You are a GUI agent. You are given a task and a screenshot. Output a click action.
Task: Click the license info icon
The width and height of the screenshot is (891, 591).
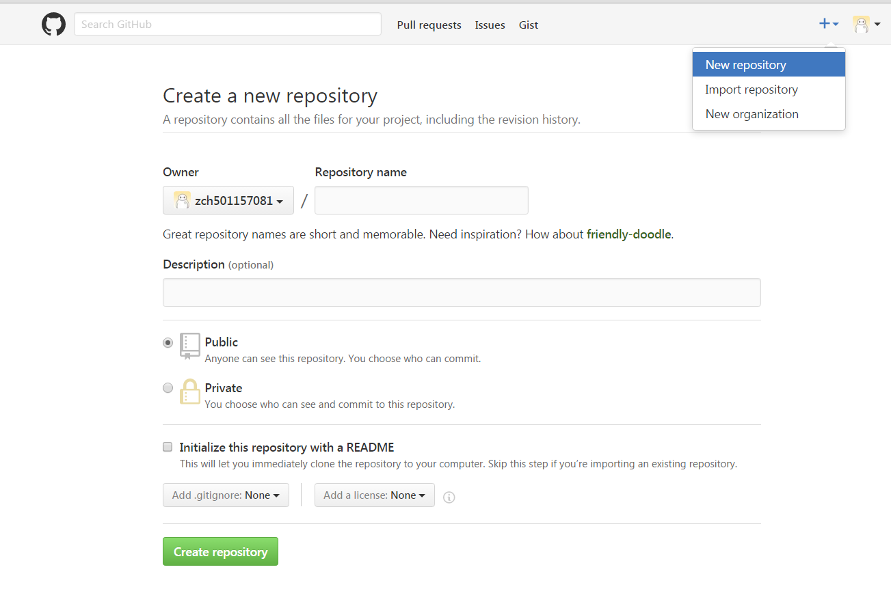tap(449, 497)
